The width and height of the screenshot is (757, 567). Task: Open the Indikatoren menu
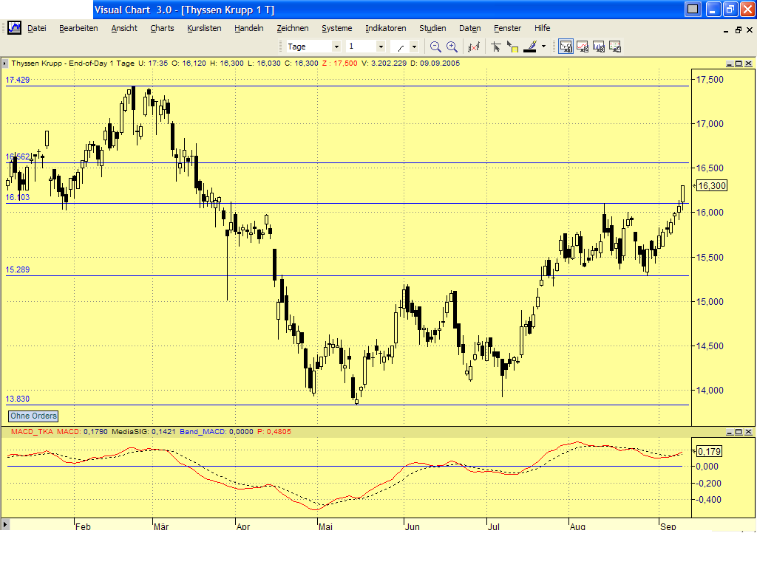[x=385, y=28]
